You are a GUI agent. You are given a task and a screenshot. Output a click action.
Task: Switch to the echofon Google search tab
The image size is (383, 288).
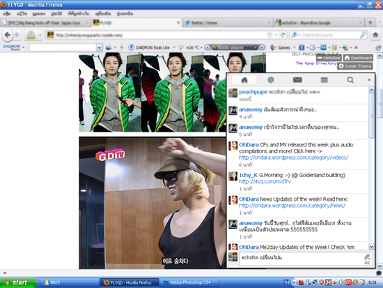(318, 23)
